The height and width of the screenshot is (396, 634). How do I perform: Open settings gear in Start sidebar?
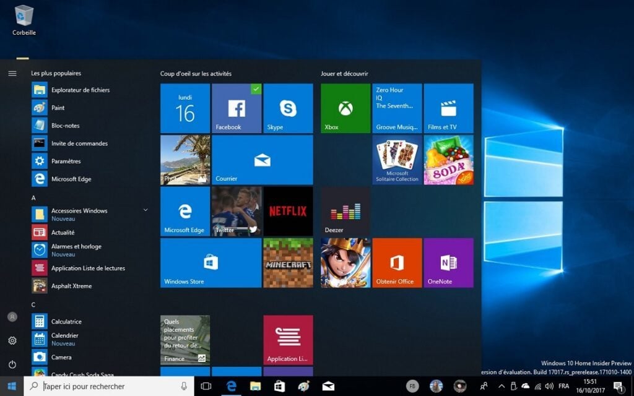[12, 340]
